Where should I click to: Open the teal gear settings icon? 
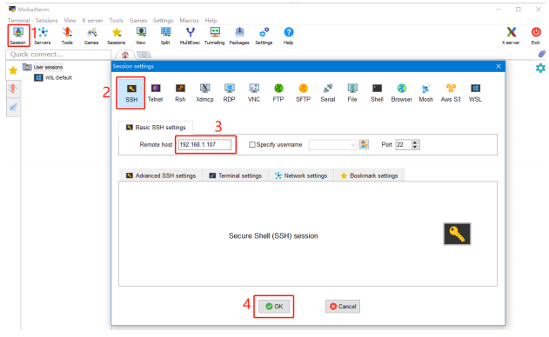click(x=540, y=68)
